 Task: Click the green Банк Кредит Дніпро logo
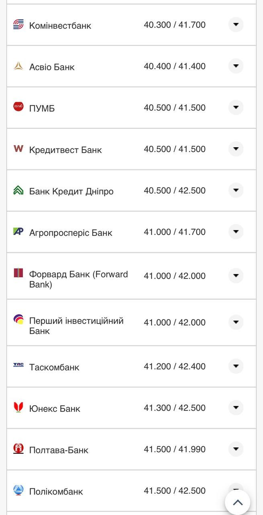click(x=18, y=190)
